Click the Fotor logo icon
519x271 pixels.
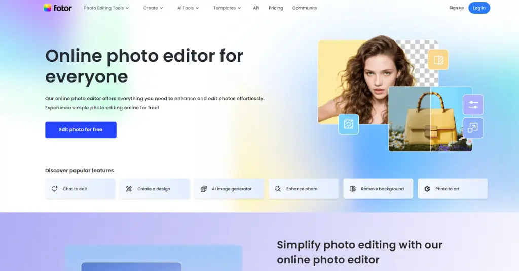(47, 8)
